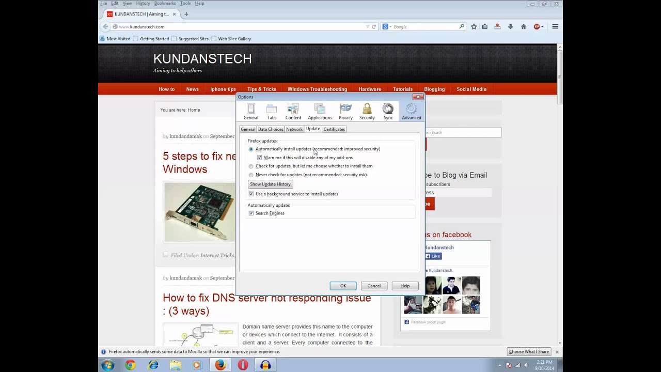This screenshot has width=661, height=372.
Task: Open Windows Media Player taskbar icon
Action: tap(196, 365)
